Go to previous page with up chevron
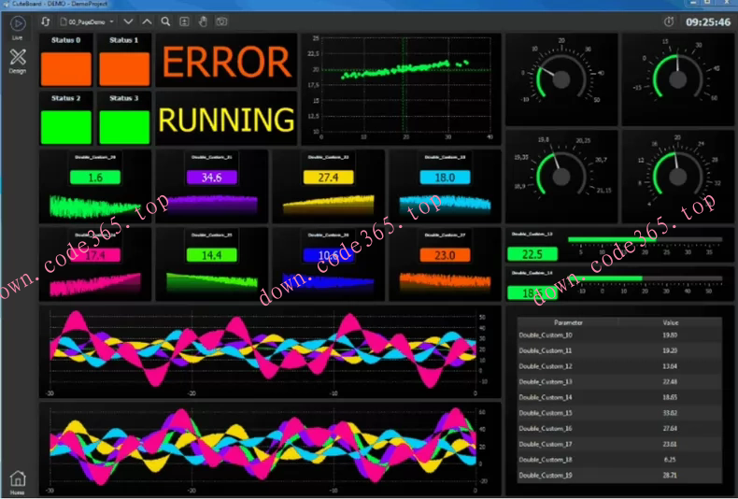The image size is (738, 499). coord(147,21)
